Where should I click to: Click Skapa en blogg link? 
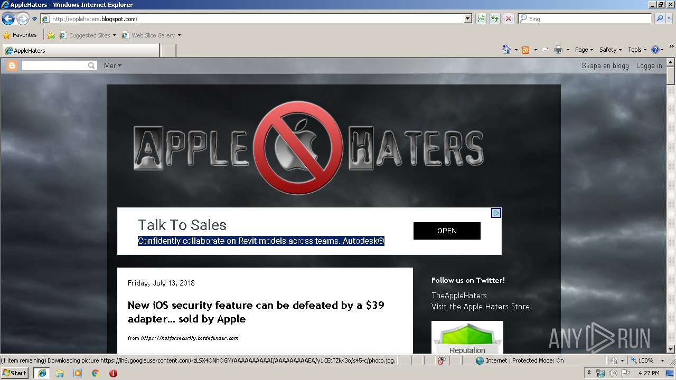point(605,65)
